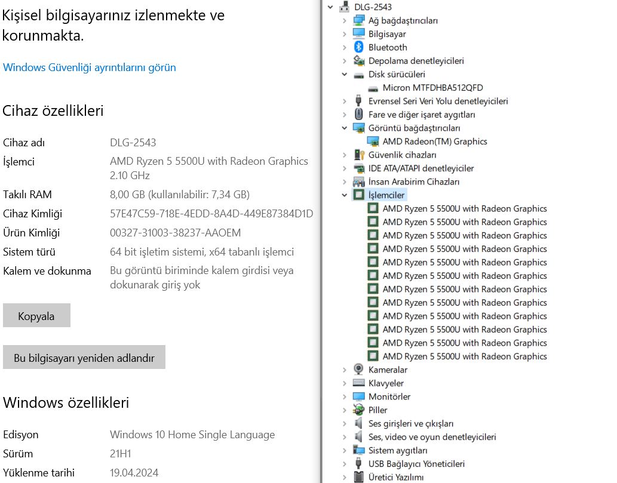Expand Ses girişleri ve çıkışları node

pos(344,424)
